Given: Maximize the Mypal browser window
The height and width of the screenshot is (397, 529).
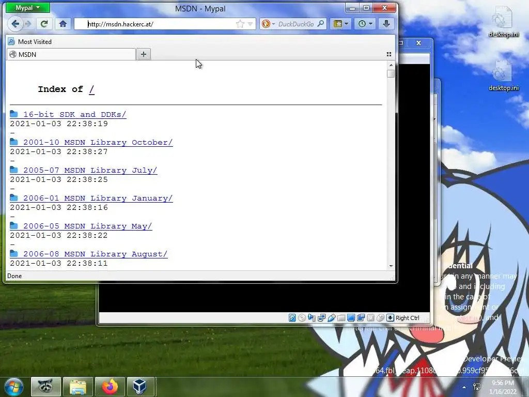Looking at the screenshot, I should (x=366, y=8).
